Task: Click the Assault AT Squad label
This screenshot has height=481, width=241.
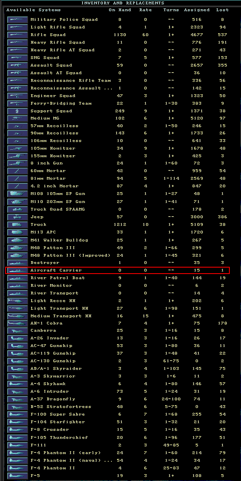Action: 56,73
